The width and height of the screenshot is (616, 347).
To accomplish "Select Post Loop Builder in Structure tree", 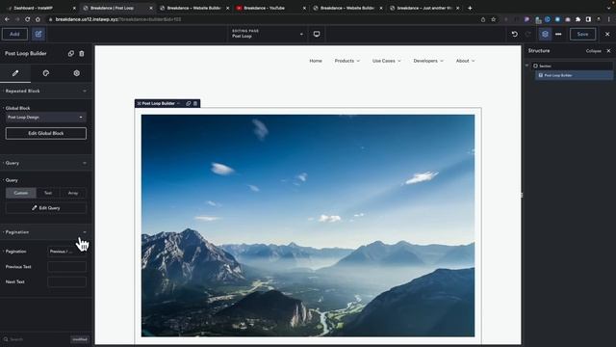I will coord(575,75).
